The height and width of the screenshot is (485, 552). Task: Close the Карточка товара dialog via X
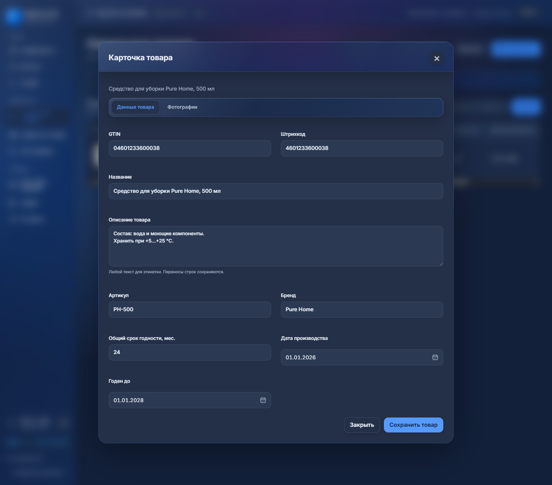tap(436, 58)
